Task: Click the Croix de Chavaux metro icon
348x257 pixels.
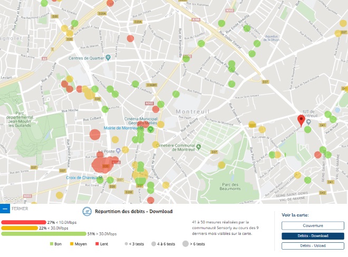Action: coord(100,177)
